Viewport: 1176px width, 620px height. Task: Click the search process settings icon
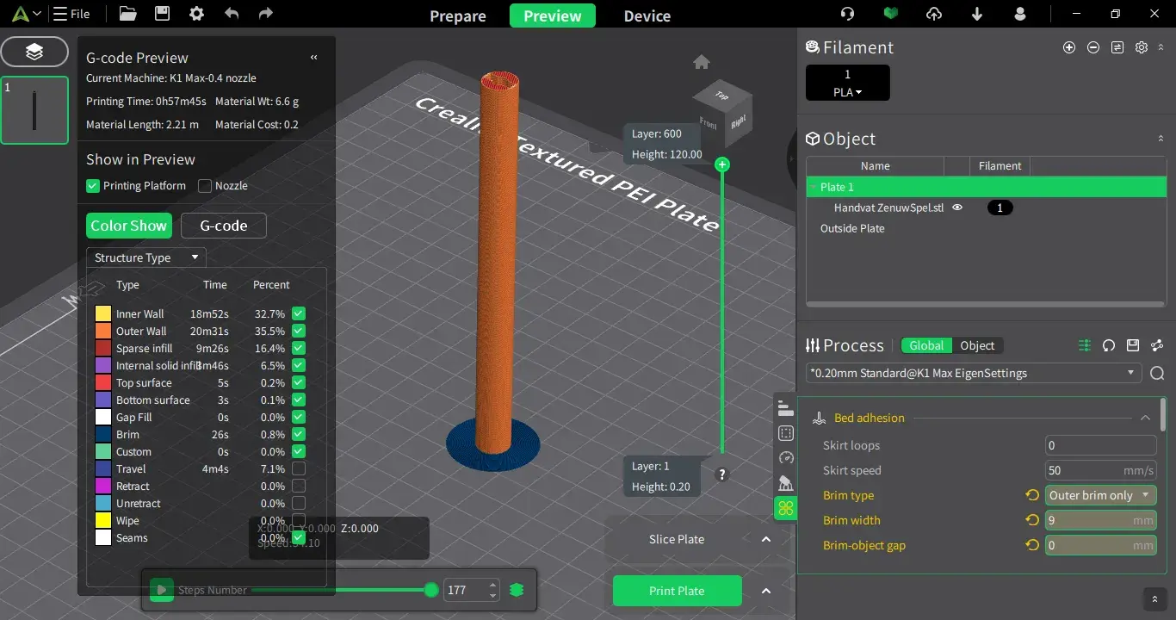pos(1157,373)
